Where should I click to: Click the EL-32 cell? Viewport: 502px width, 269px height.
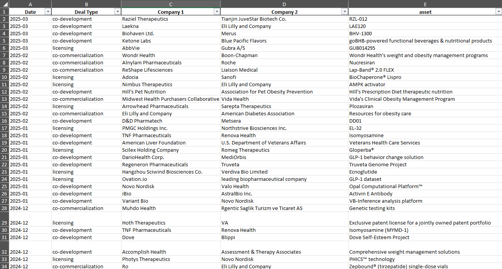point(425,128)
